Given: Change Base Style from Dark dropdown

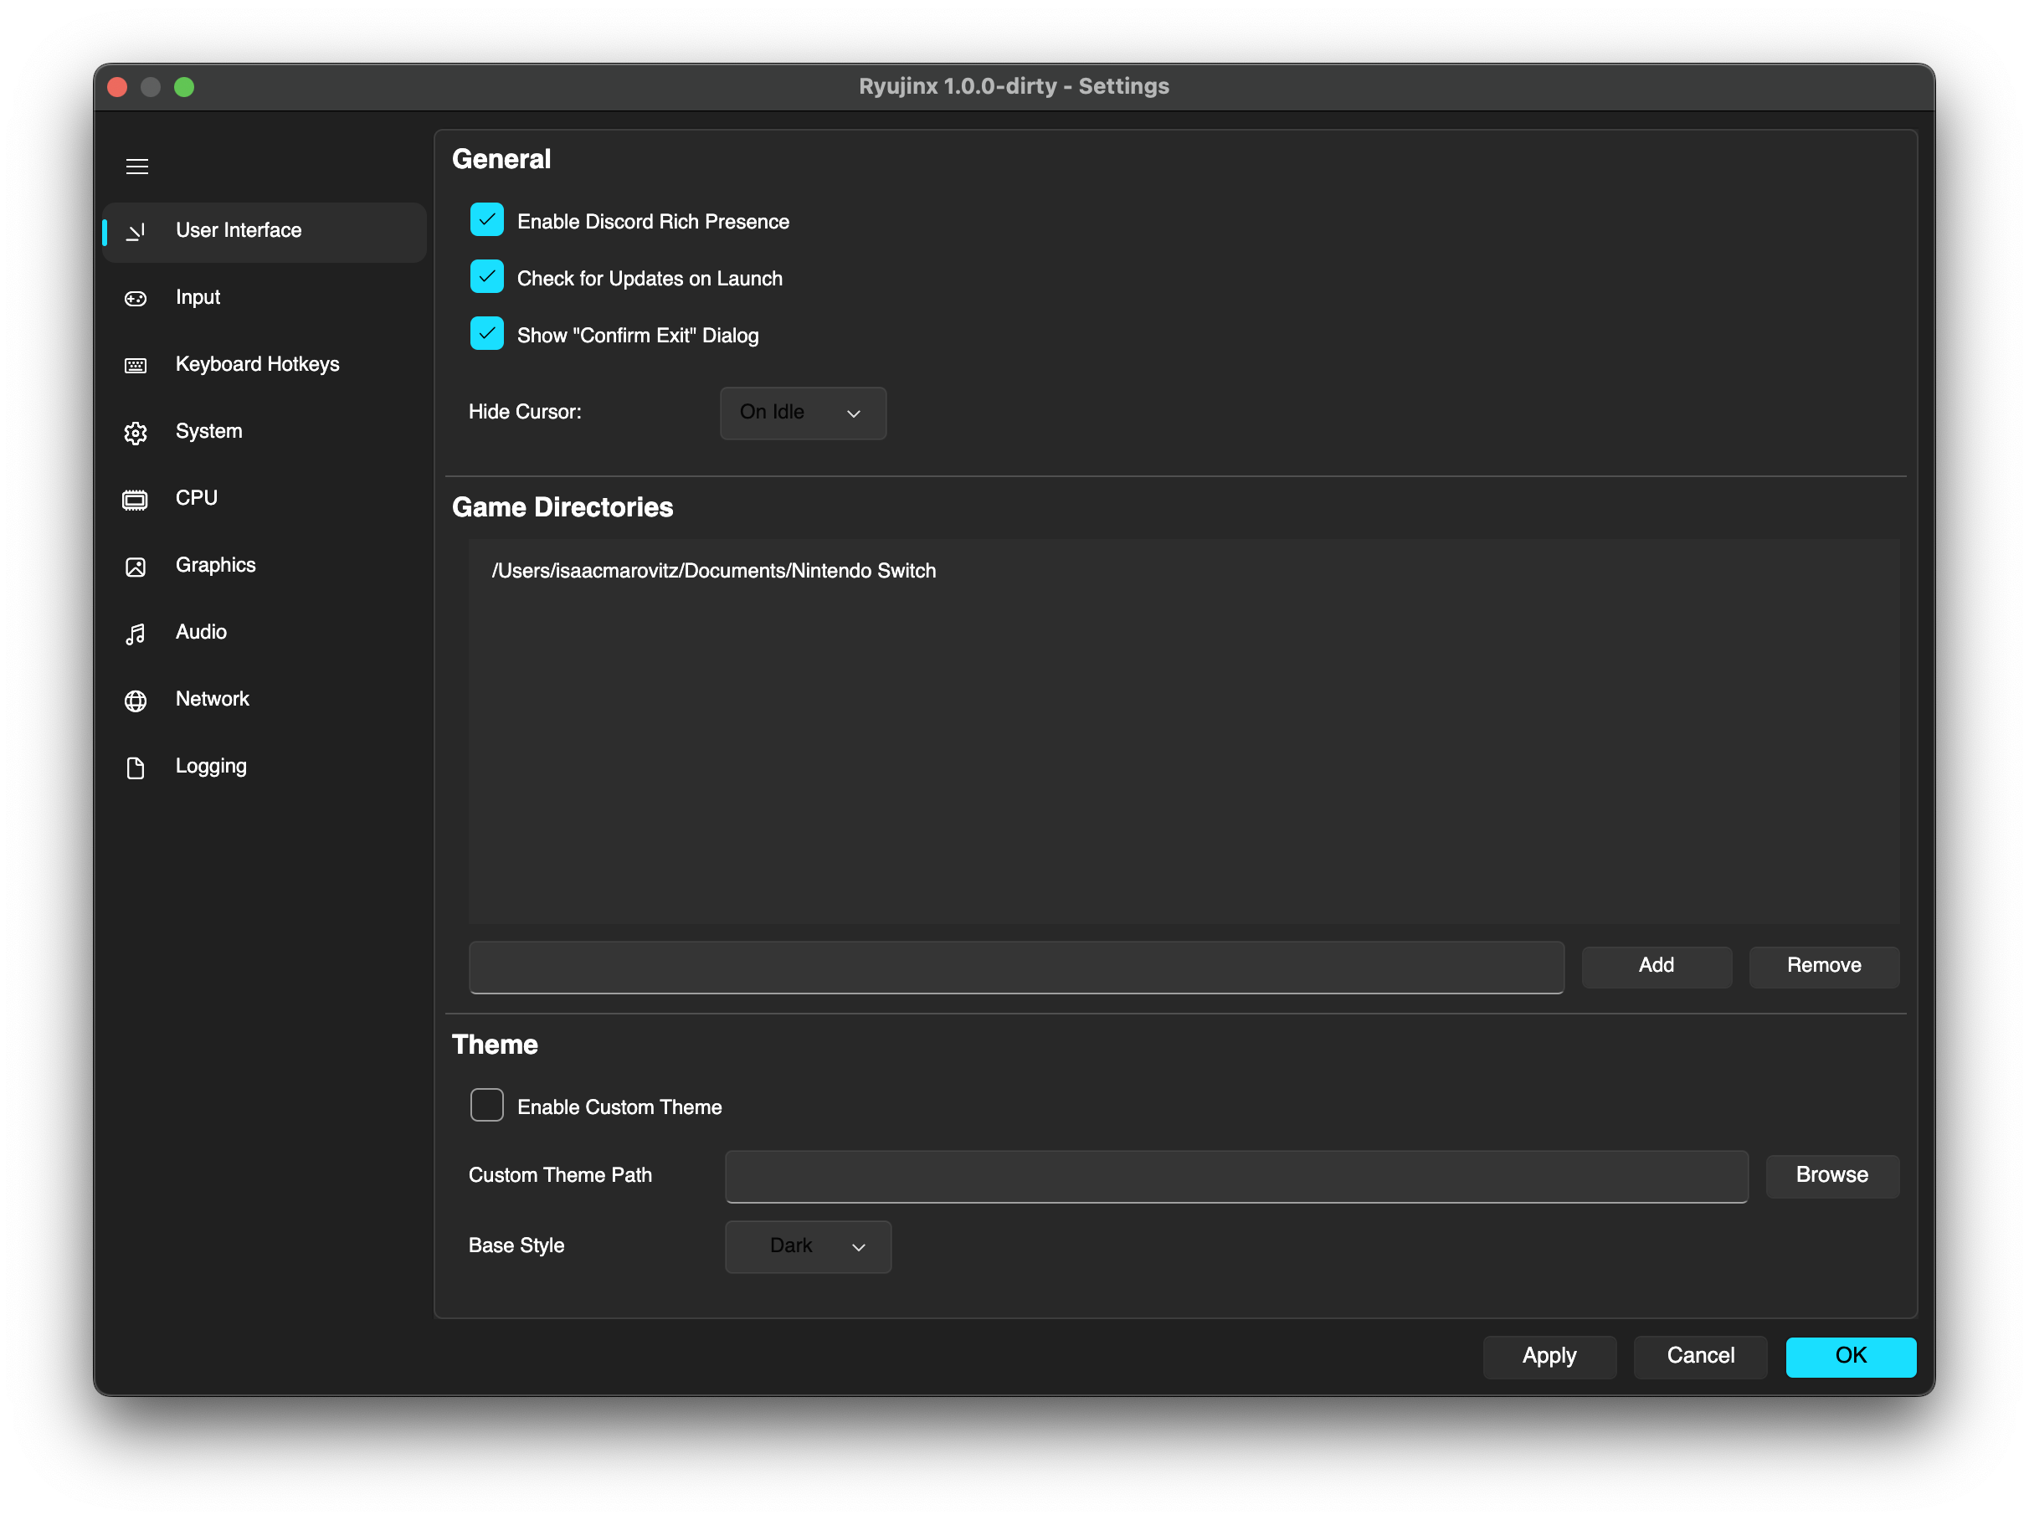Looking at the screenshot, I should coord(807,1245).
